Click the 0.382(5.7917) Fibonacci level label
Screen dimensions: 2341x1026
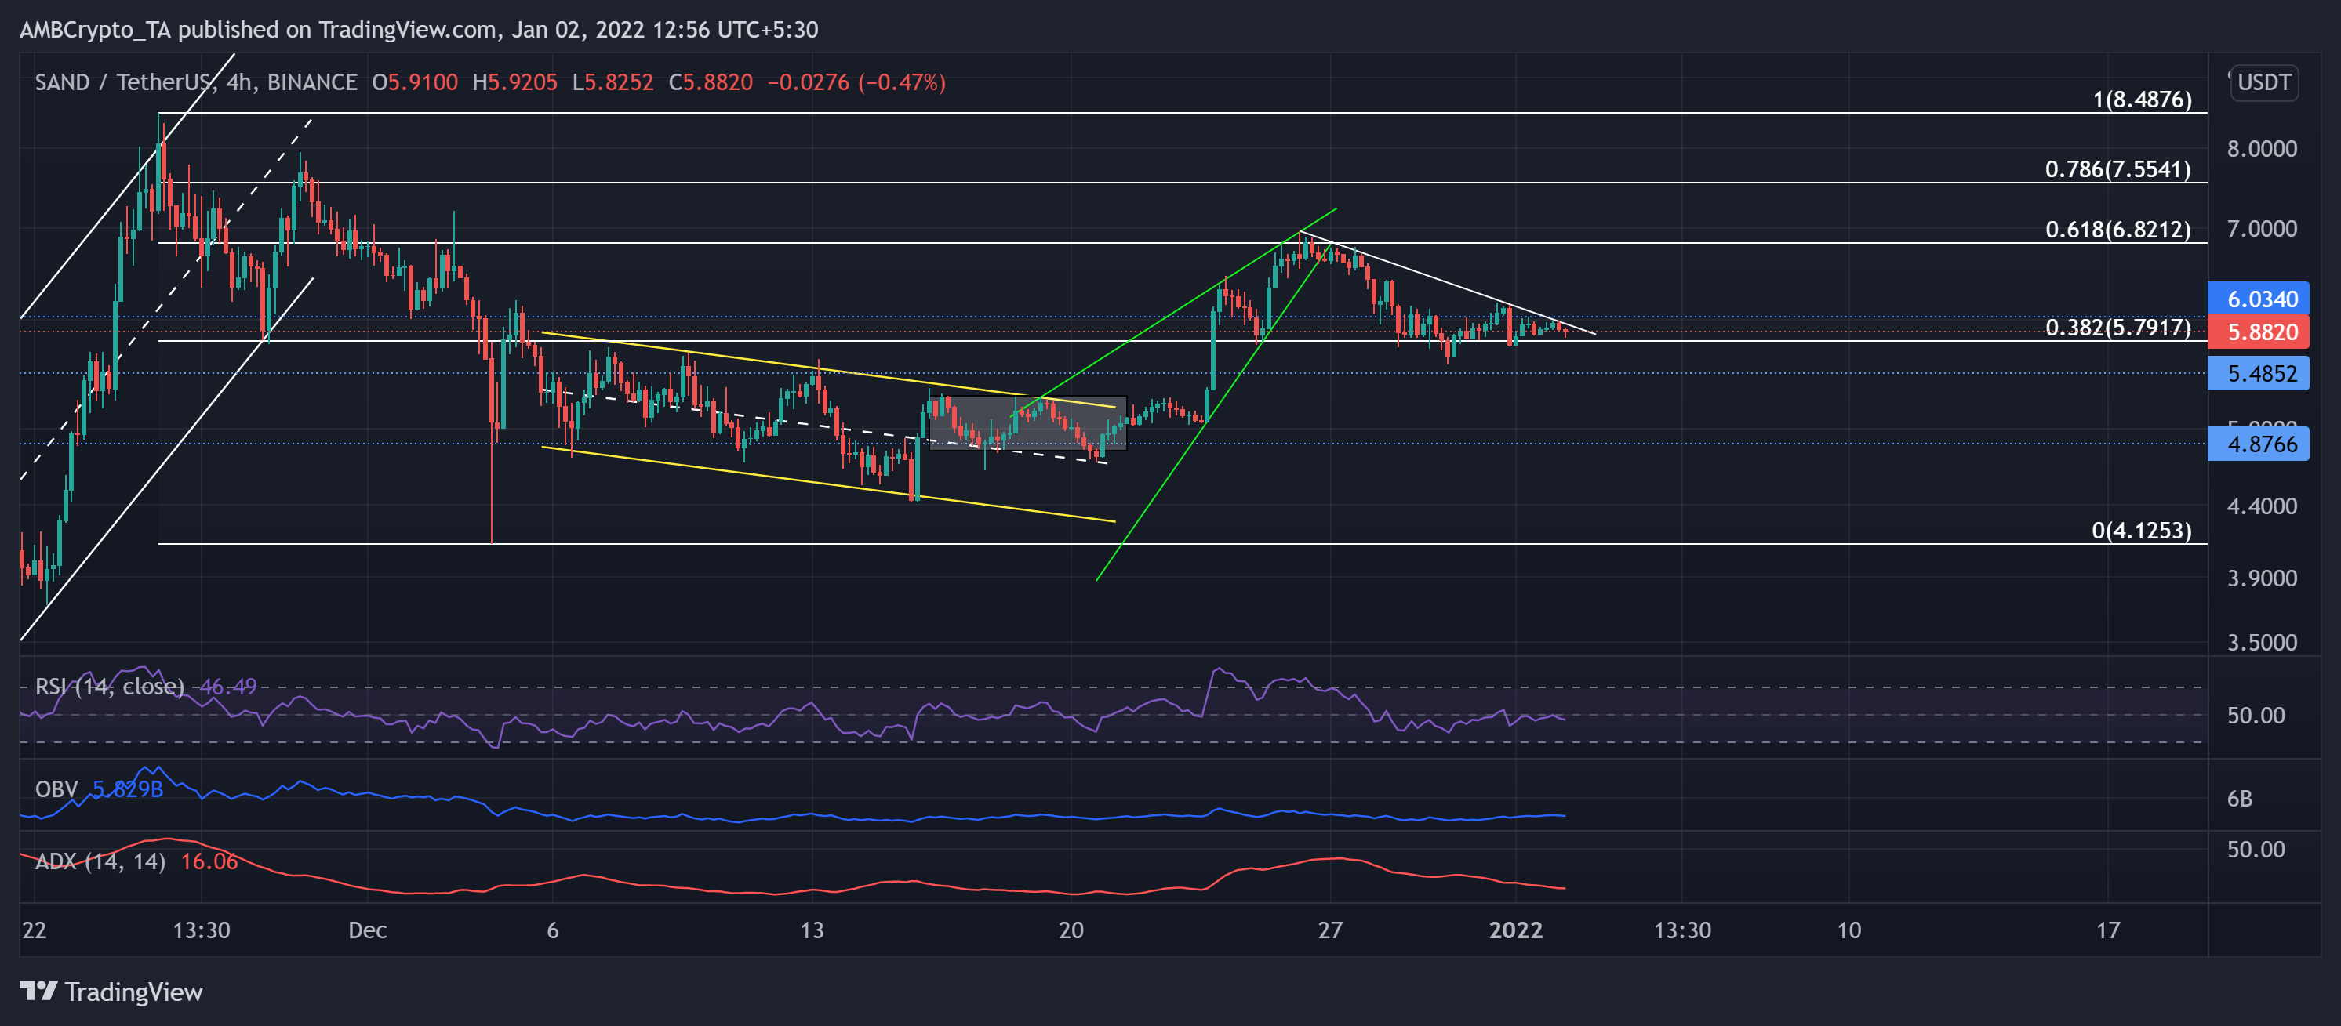click(2117, 328)
